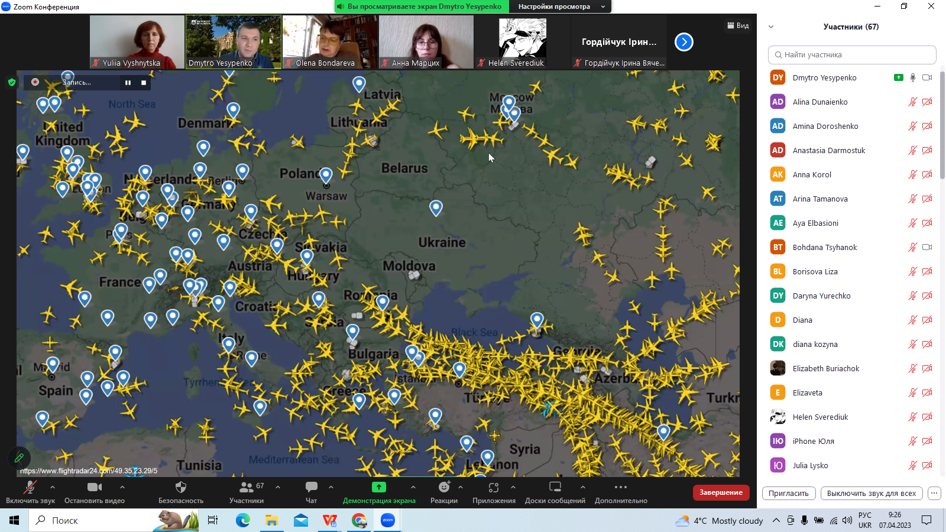946x532 pixels.
Task: Click Демонстрация экрана share screen
Action: [379, 487]
